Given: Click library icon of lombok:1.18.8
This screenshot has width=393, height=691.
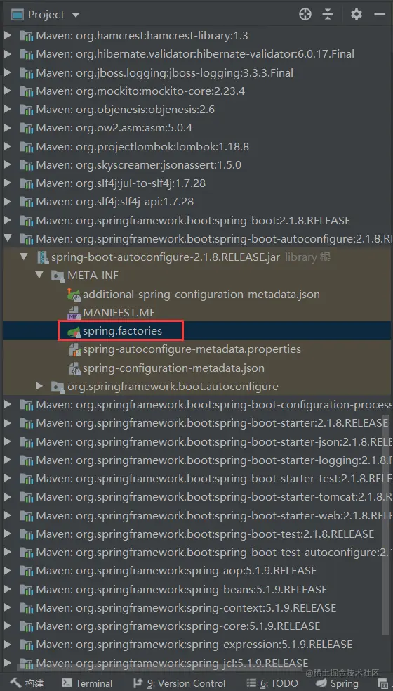Looking at the screenshot, I should (x=27, y=146).
